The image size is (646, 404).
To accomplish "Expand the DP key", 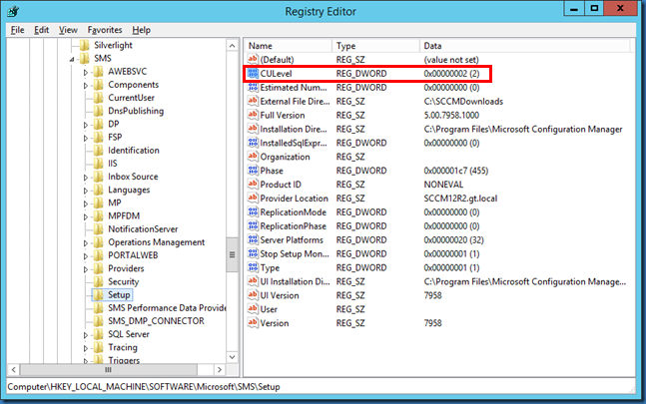I will tap(86, 125).
